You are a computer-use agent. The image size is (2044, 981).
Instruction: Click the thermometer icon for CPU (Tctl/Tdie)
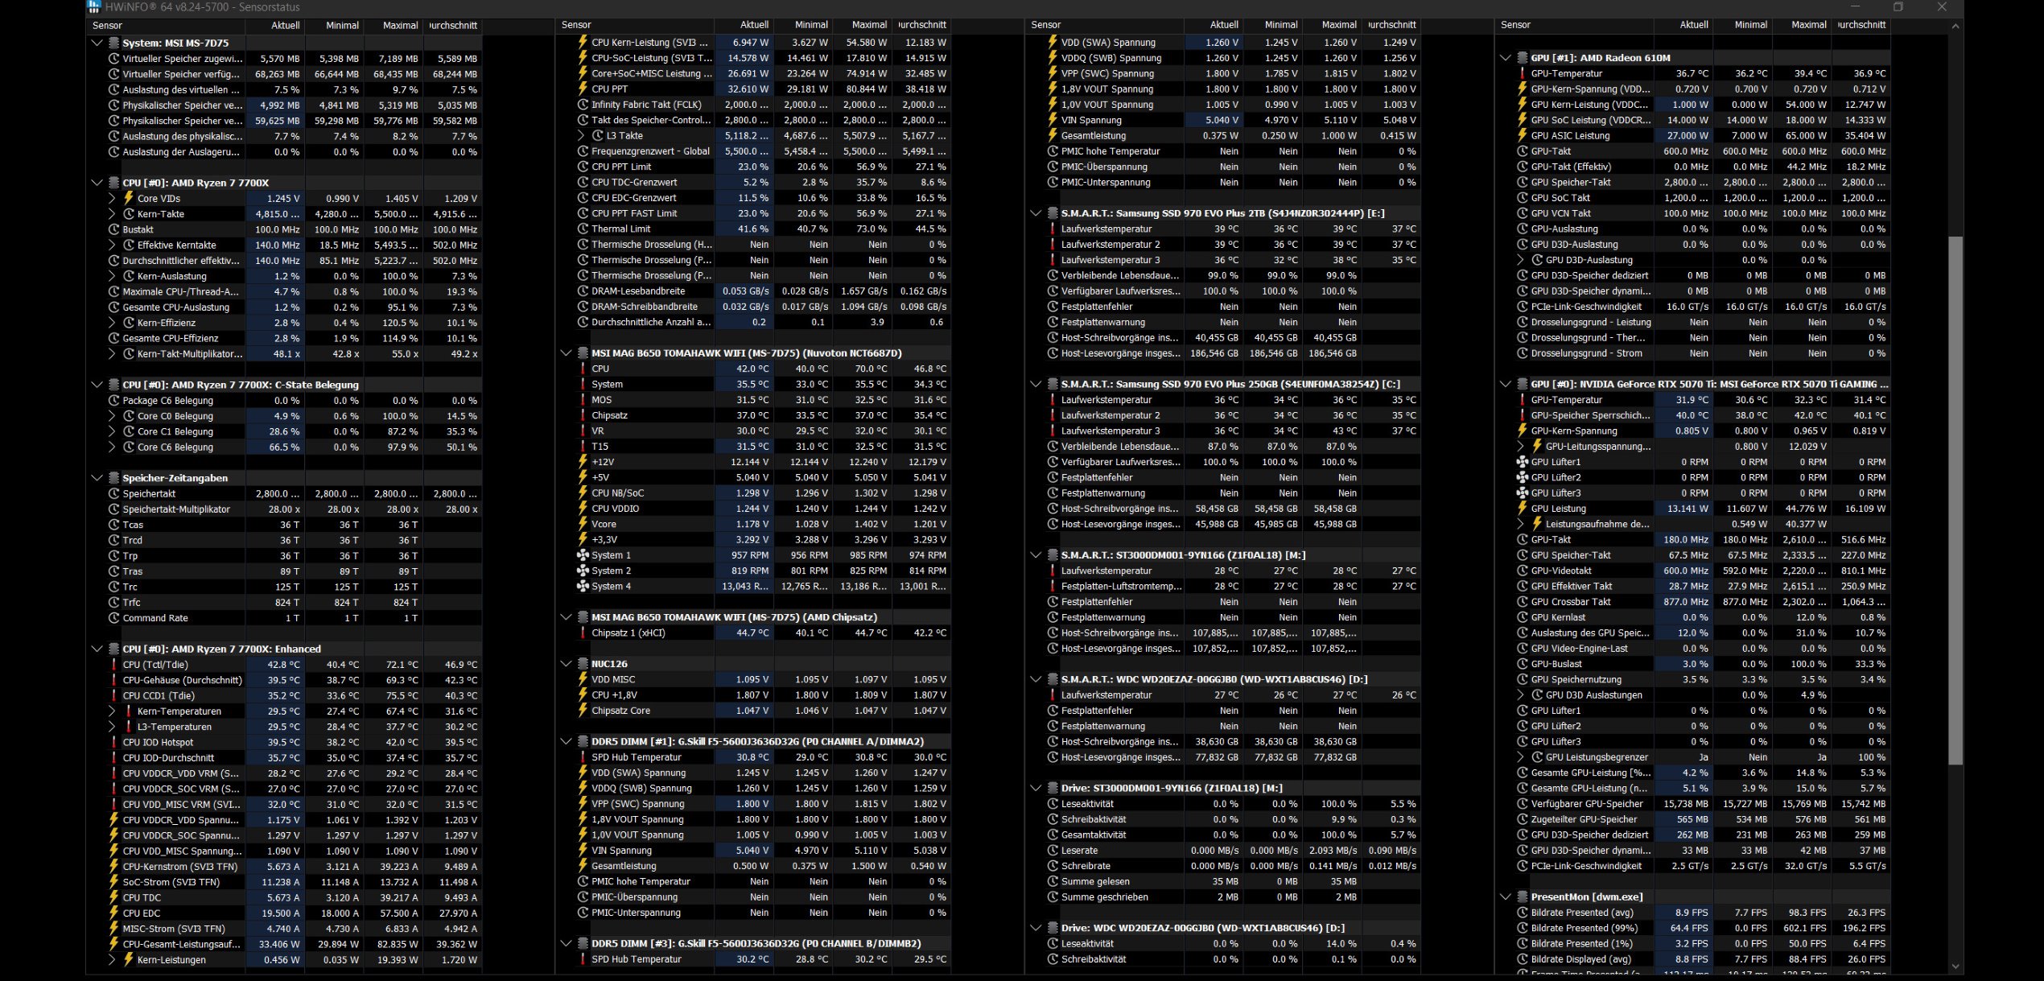tap(114, 665)
